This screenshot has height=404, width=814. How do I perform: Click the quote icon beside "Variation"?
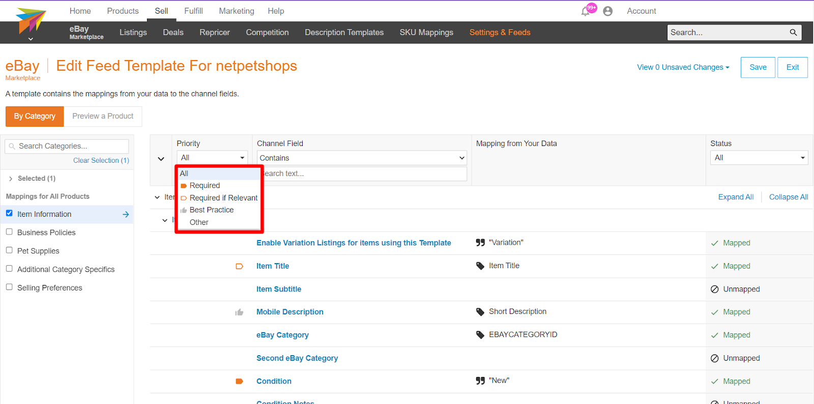[x=480, y=243]
